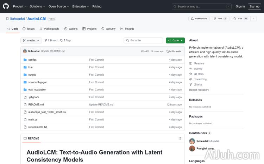This screenshot has height=164, width=264.
Task: Click Update README.md message in README.md row
Action: click(x=101, y=104)
